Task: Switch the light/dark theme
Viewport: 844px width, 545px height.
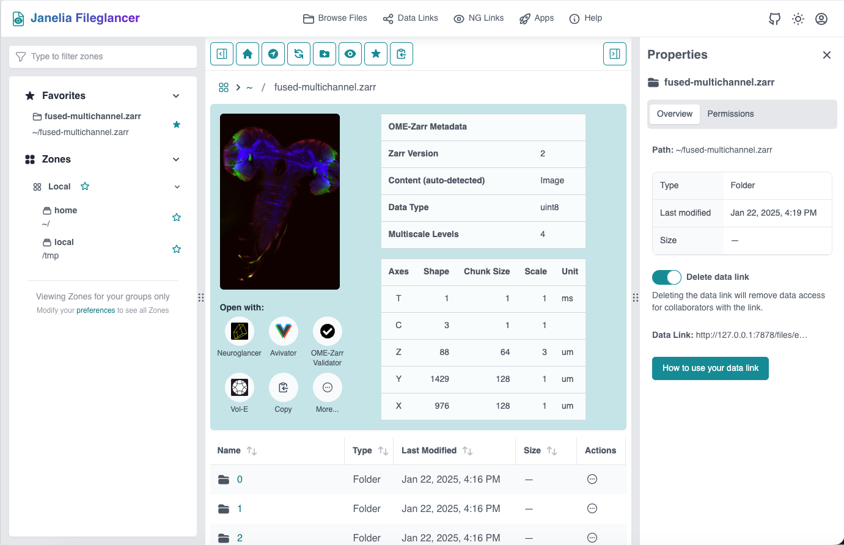Action: 798,19
